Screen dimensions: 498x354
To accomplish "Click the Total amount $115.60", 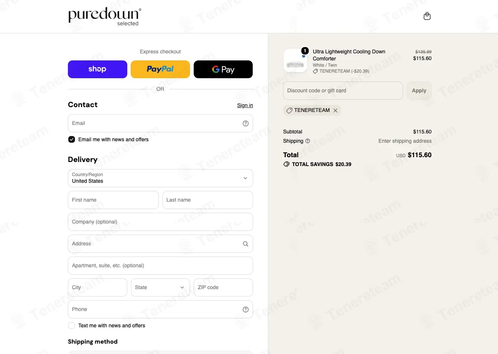I will click(420, 155).
